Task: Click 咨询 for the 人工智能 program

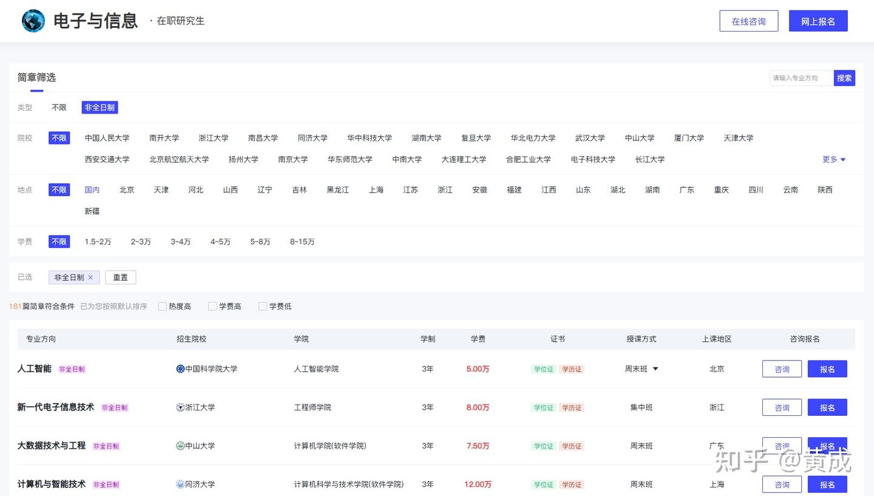Action: (782, 369)
